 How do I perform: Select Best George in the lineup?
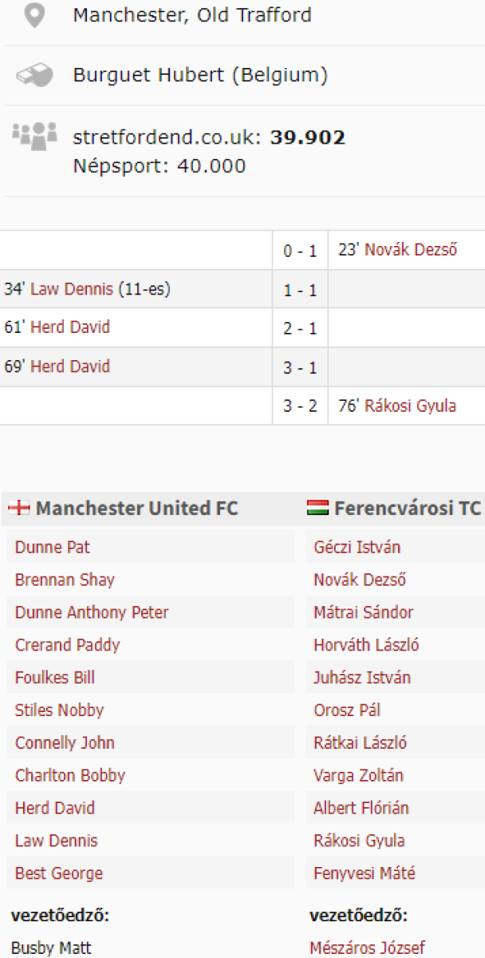(x=59, y=873)
